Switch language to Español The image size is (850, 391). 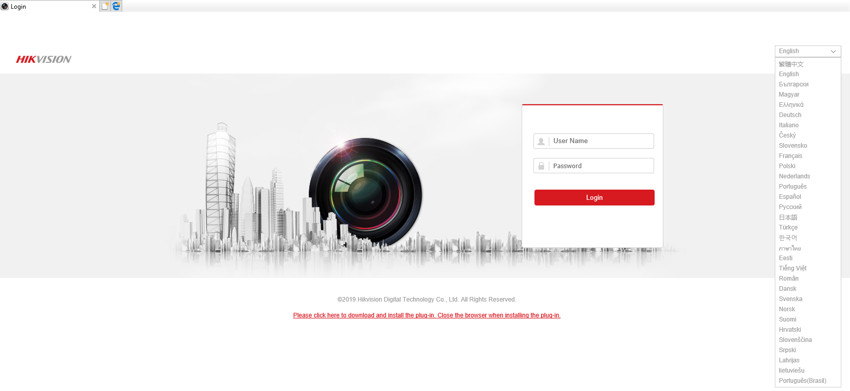[x=790, y=197]
